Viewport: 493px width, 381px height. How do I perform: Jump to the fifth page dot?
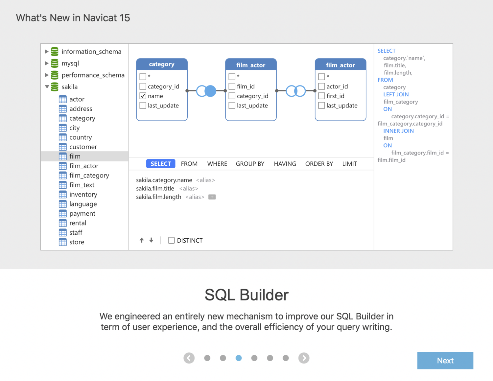click(x=270, y=358)
